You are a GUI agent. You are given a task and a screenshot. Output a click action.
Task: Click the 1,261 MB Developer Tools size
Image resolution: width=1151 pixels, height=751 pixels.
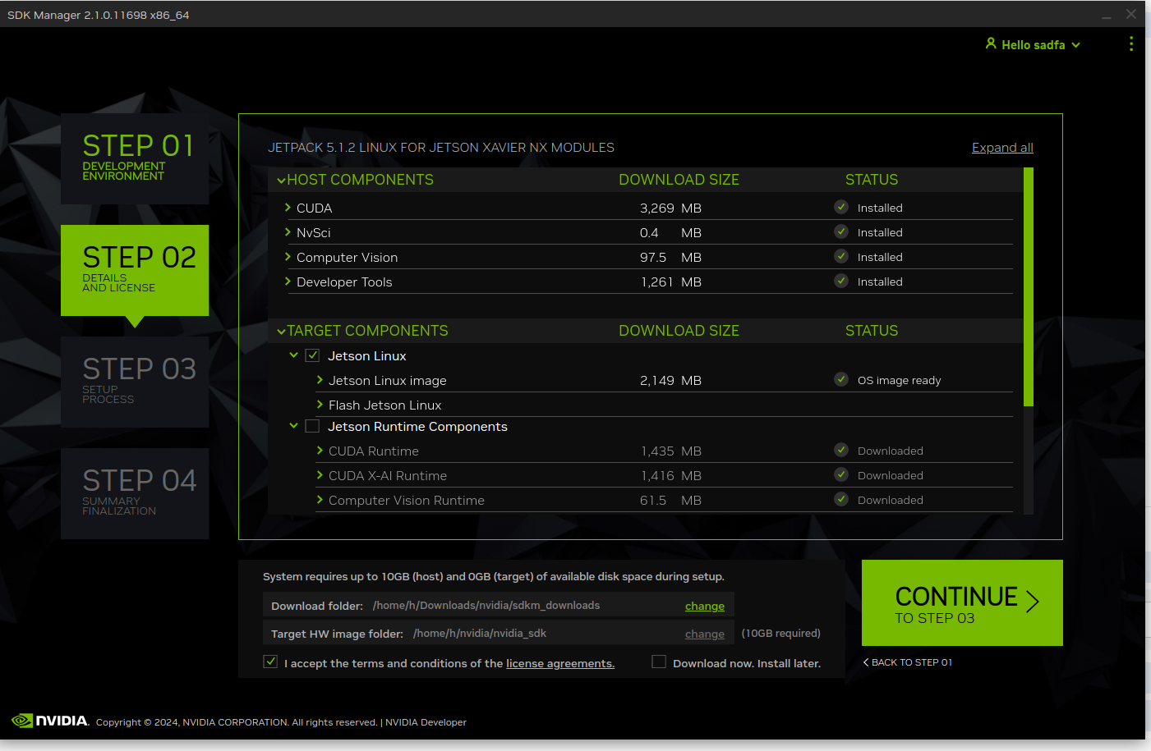tap(670, 282)
